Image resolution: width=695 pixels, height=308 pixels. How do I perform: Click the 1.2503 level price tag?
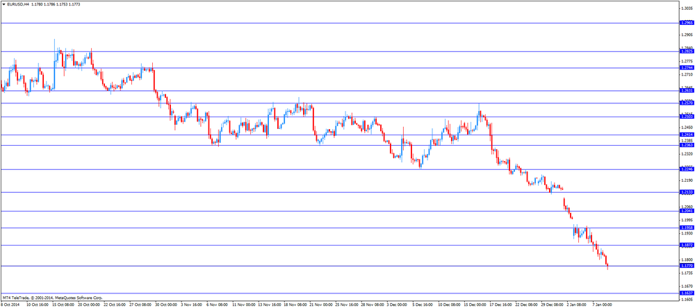(x=687, y=117)
